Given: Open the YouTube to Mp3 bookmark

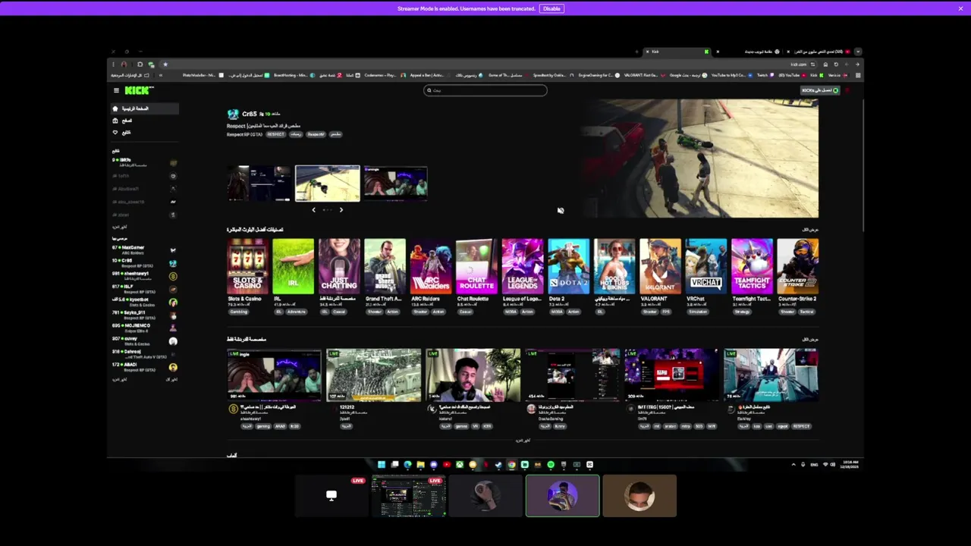Looking at the screenshot, I should pos(731,76).
